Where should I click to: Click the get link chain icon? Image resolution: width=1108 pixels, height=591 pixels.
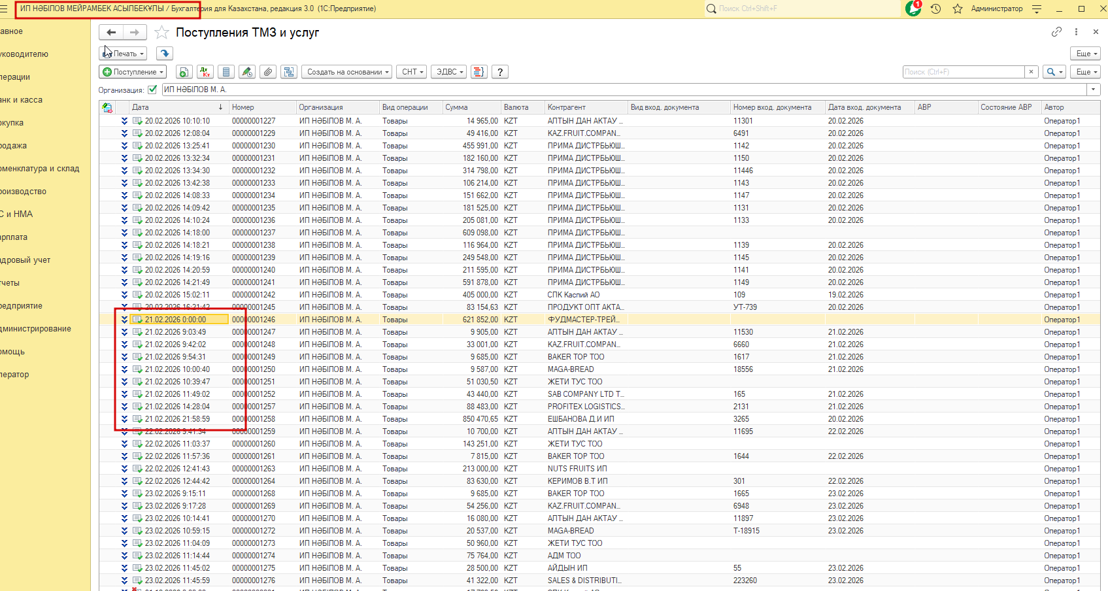click(x=1056, y=32)
